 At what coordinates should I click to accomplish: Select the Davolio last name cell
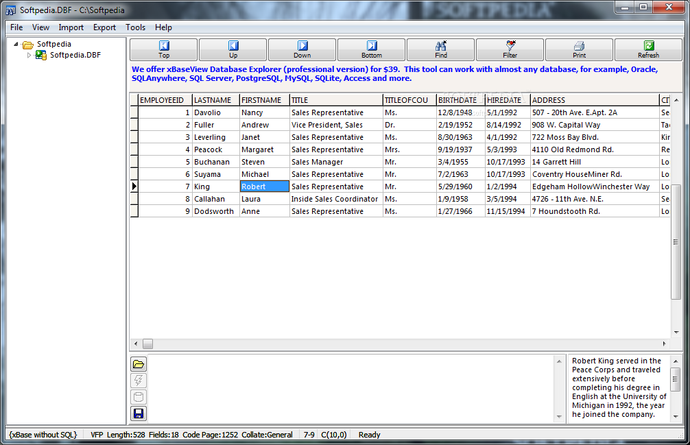[x=216, y=112]
